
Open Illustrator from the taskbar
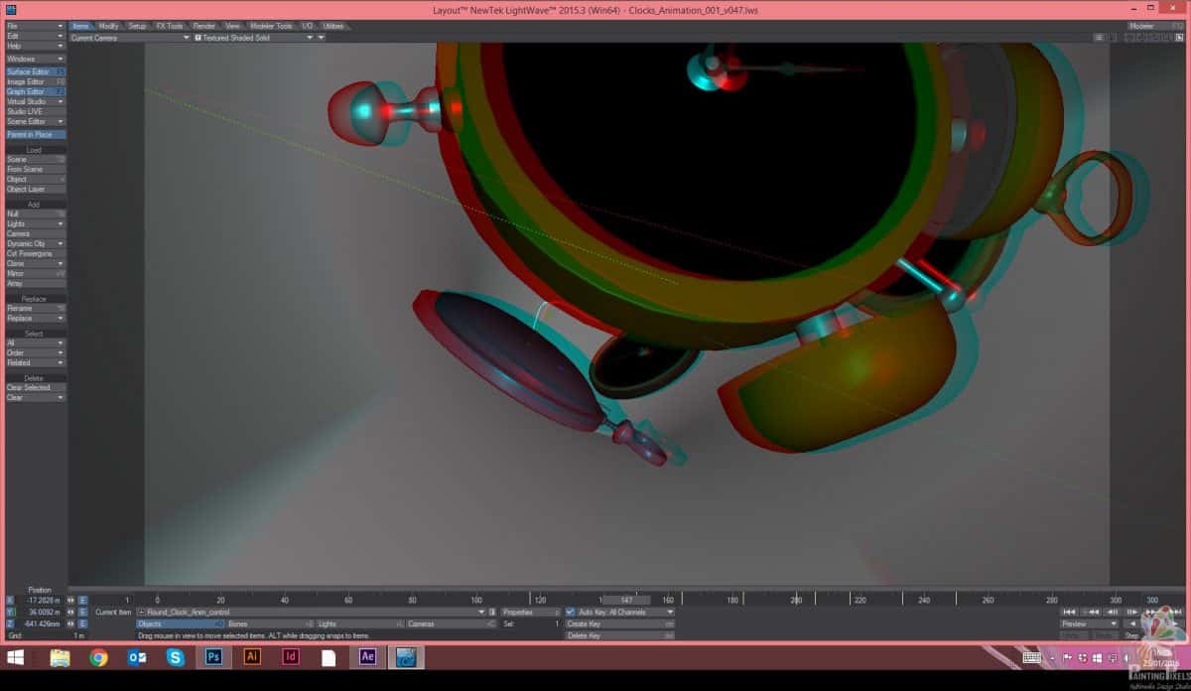pos(252,657)
